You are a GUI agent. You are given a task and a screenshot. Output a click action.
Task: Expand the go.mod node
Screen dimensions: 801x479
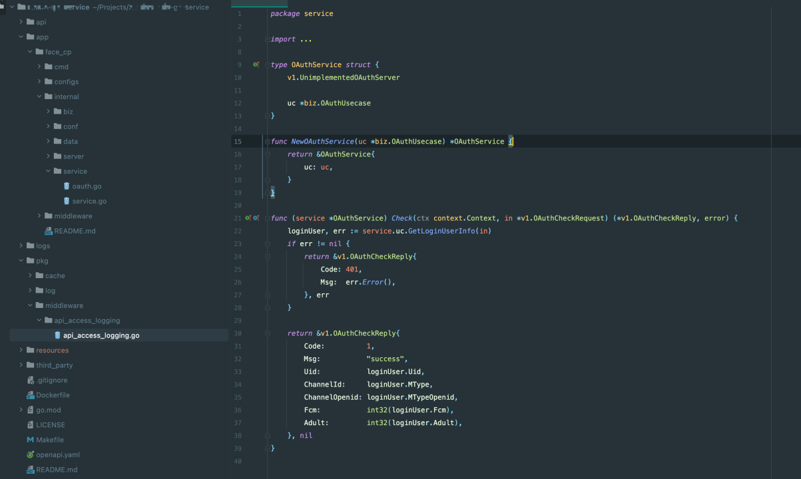click(x=21, y=410)
